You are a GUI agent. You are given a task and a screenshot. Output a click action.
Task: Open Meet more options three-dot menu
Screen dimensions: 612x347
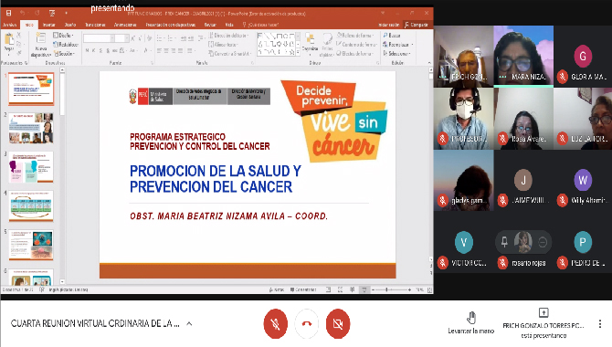pos(600,324)
